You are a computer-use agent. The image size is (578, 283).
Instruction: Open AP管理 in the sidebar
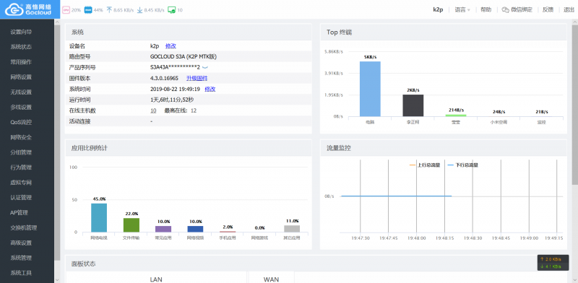click(x=20, y=213)
